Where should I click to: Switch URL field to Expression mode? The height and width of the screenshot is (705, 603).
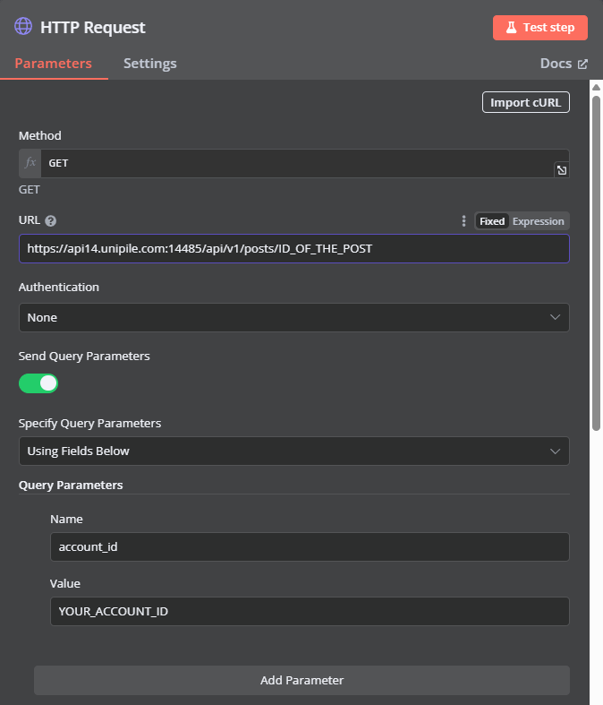(x=538, y=221)
